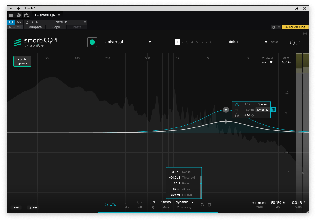Toggle Stereo mode in band popup
Viewport: 316px width, 221px height.
pos(263,104)
